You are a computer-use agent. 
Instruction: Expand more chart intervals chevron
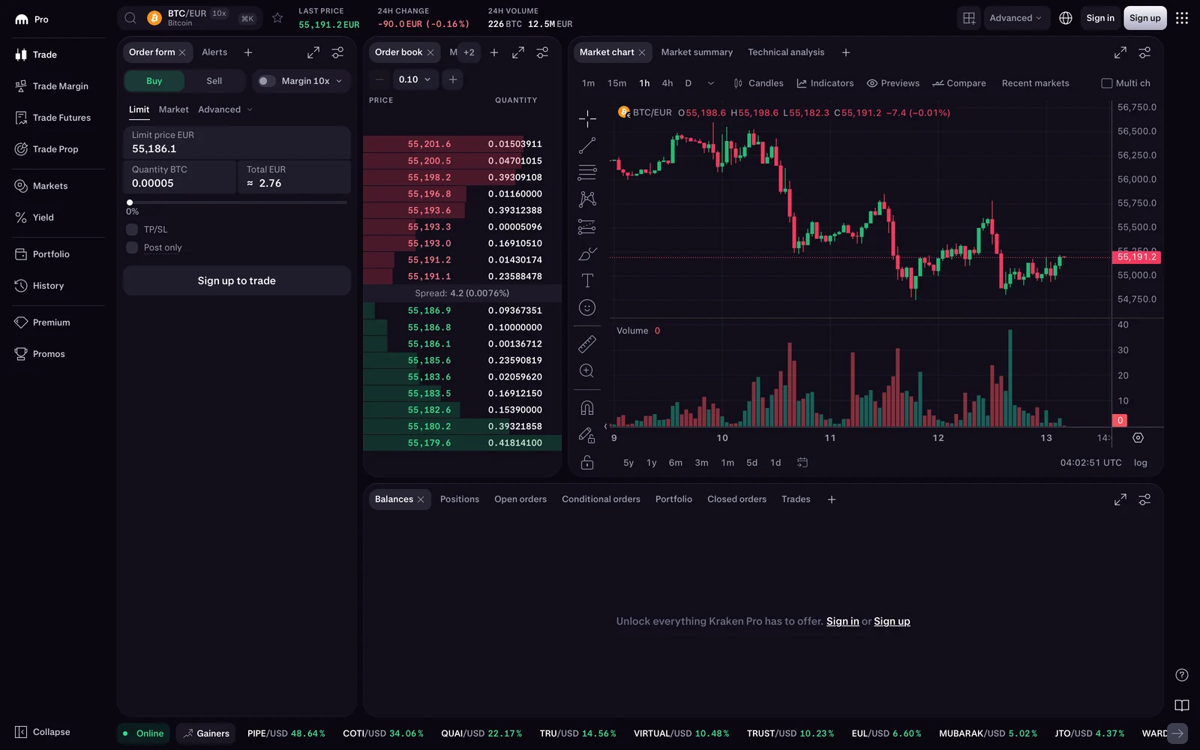tap(711, 83)
